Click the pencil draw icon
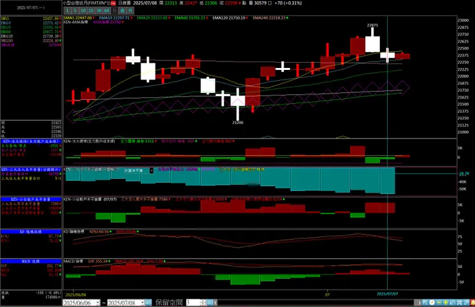Viewport: 475px width, 307px height. pos(467,303)
